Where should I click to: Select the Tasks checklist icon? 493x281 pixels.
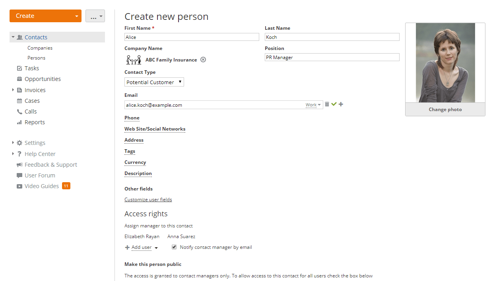(19, 68)
